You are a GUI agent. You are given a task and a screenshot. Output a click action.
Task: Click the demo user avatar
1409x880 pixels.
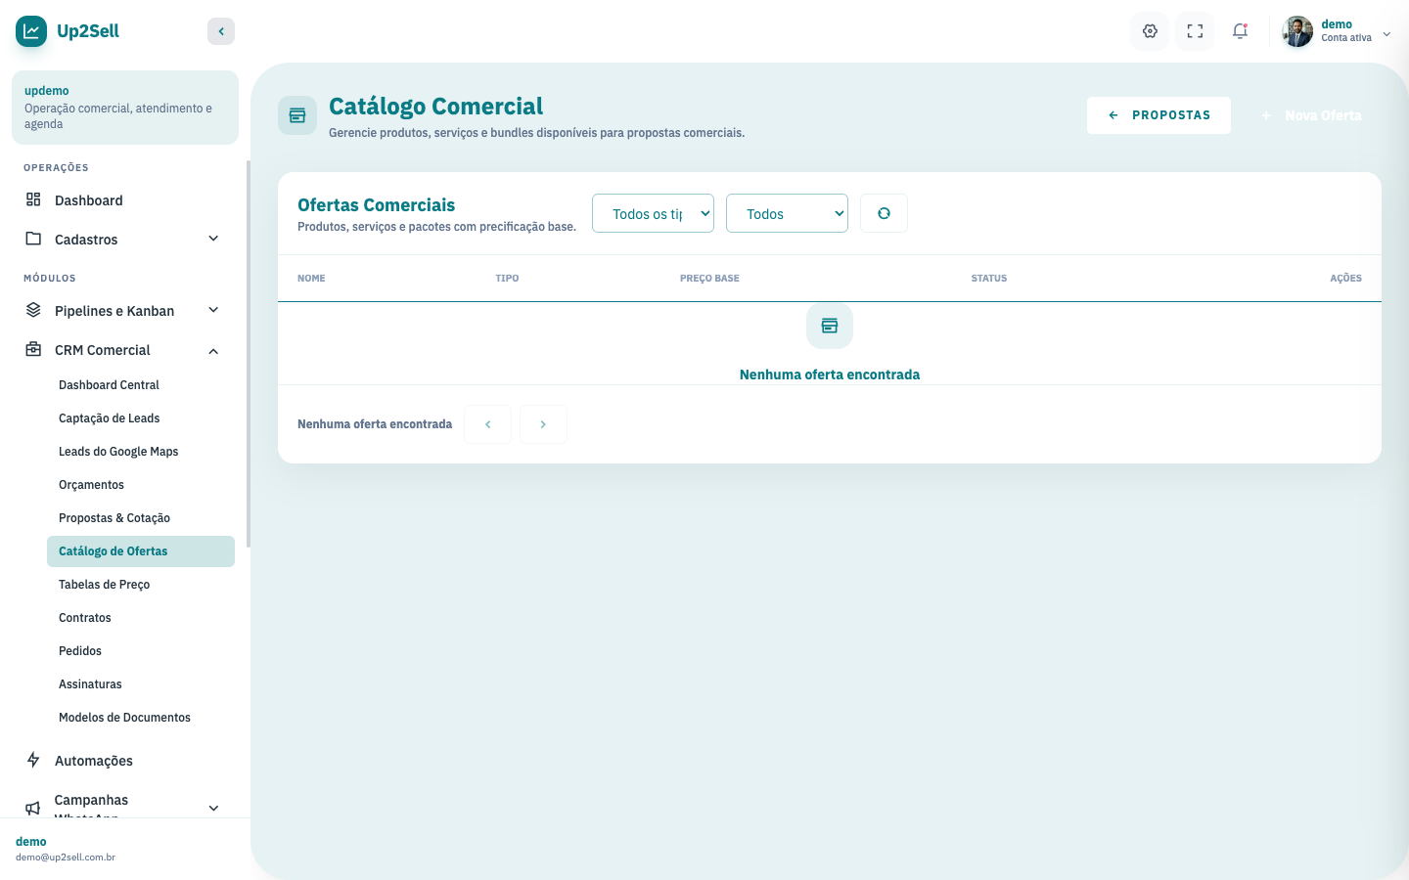point(1297,31)
